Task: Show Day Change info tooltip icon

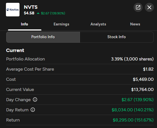Action: tap(35, 99)
